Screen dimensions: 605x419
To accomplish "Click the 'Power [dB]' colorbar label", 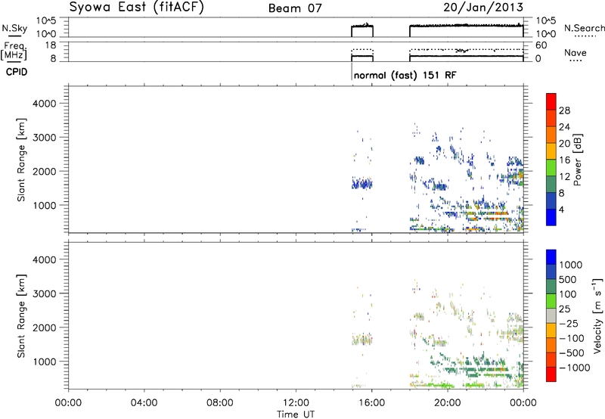I will (x=577, y=160).
